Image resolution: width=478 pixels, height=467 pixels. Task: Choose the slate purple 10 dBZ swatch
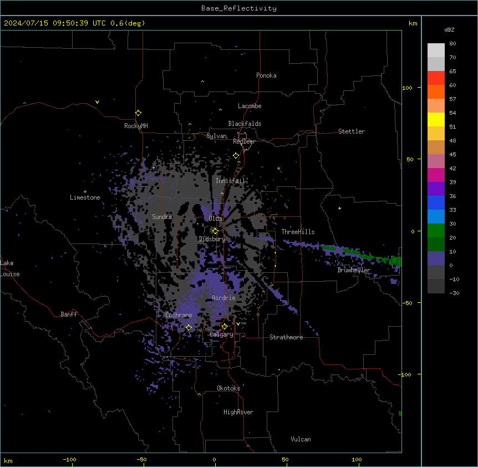436,258
